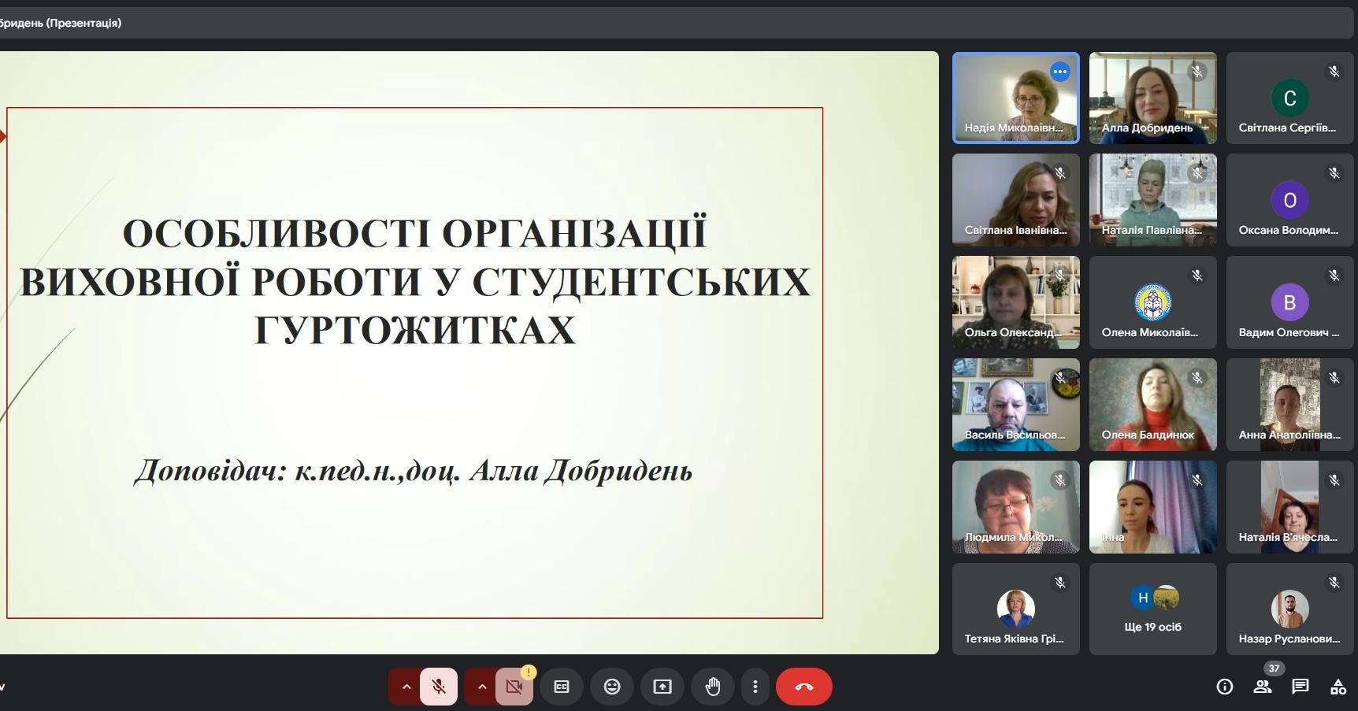
Task: Unmute the microphone
Action: point(439,687)
